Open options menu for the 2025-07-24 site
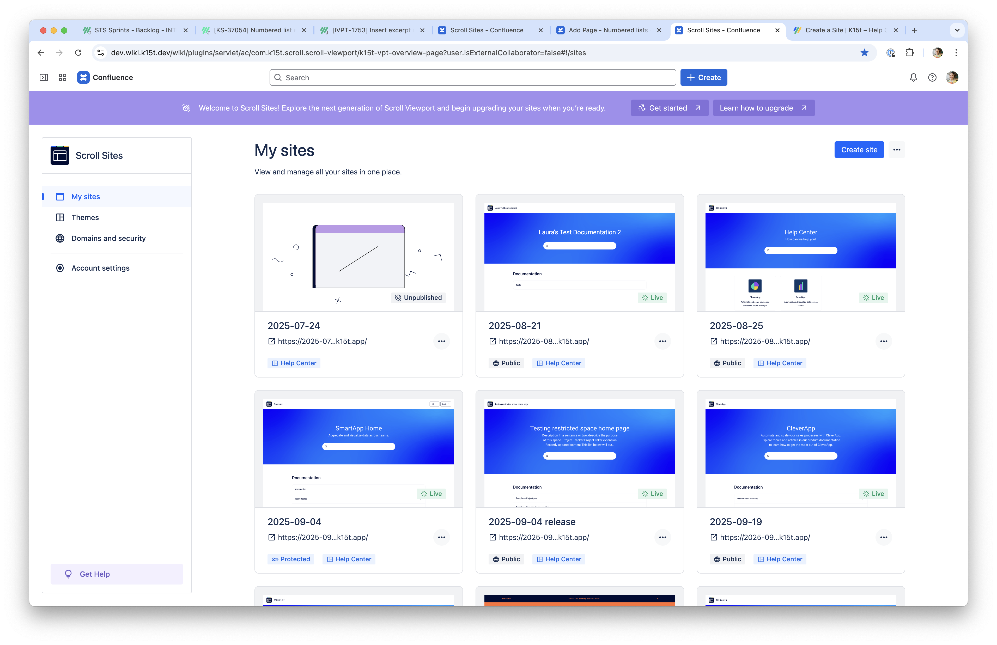The height and width of the screenshot is (645, 997). 441,341
